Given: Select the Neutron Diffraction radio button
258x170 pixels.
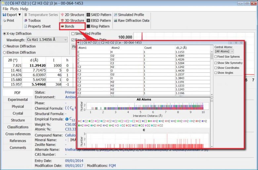Looking at the screenshot, I should pyautogui.click(x=5, y=46).
